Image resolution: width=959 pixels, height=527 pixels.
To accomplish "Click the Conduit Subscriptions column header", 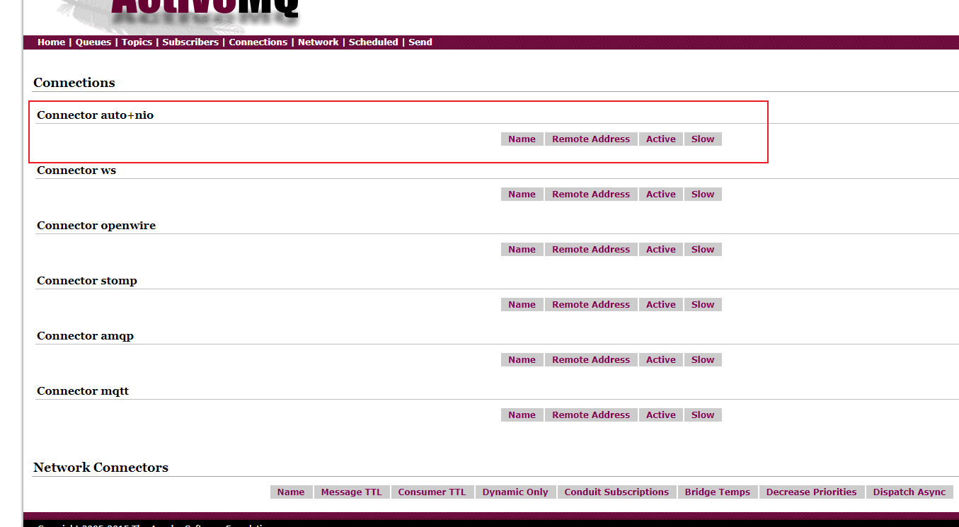I will (616, 492).
